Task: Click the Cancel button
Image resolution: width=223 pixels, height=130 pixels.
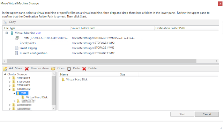Action: [x=207, y=114]
